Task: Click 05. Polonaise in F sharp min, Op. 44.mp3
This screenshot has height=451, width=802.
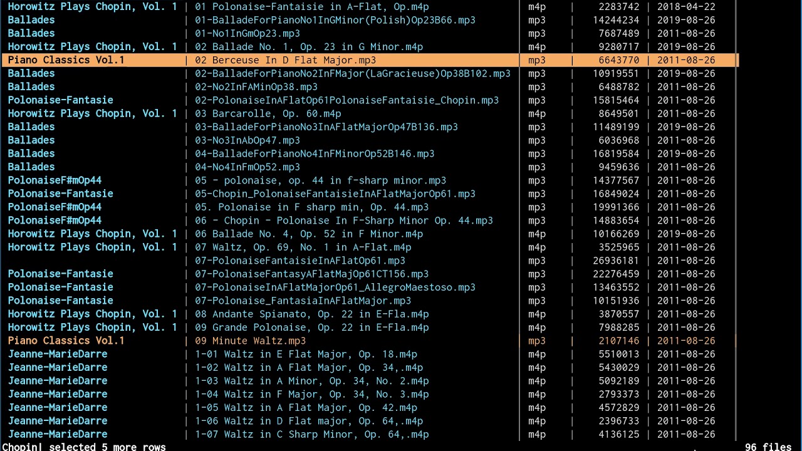Action: point(312,207)
